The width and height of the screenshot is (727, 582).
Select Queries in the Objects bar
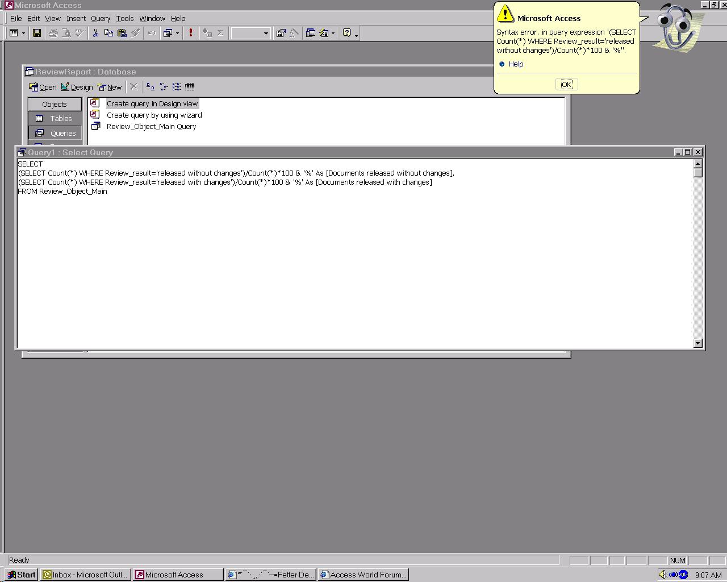tap(55, 133)
